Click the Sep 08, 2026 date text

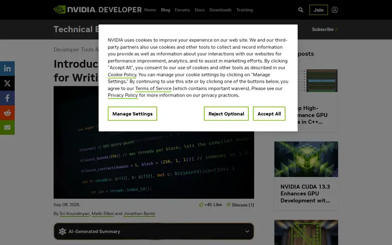click(66, 204)
